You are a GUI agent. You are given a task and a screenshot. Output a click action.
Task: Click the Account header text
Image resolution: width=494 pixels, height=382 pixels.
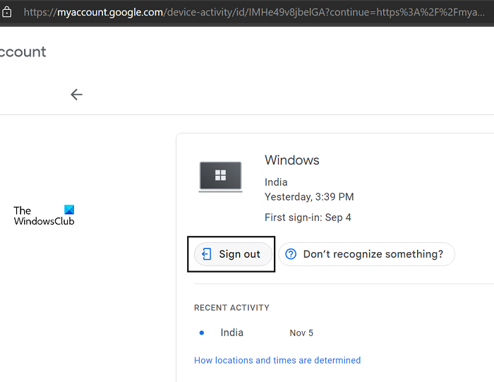coord(23,52)
